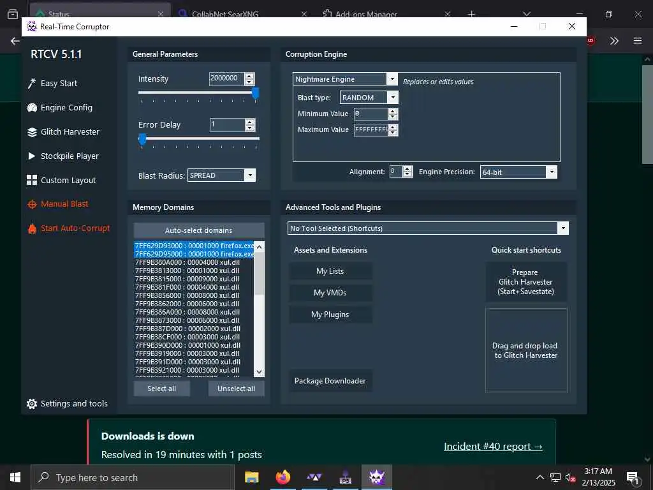Select domain 7FF9B3856000 xul.dll

coord(194,295)
